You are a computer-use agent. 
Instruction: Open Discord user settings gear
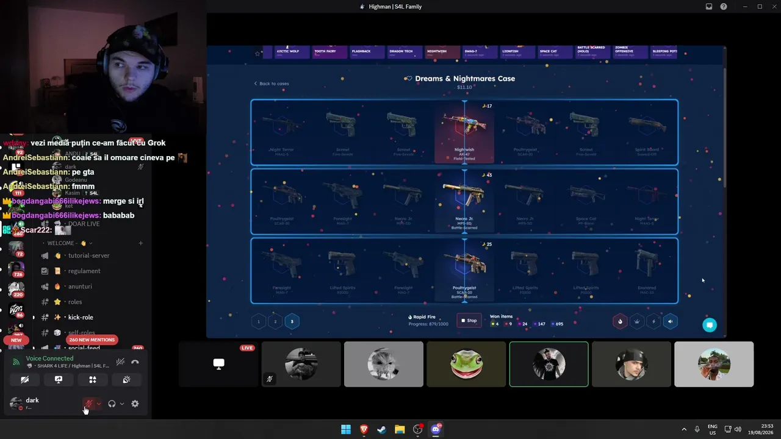click(x=135, y=404)
